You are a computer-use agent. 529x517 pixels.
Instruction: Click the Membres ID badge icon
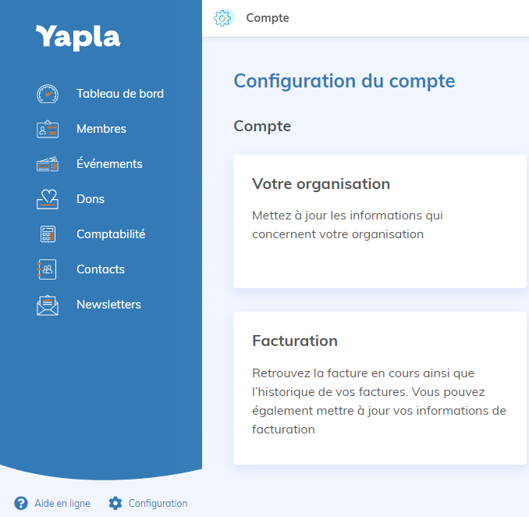(48, 129)
